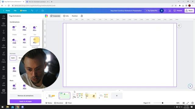Select page 3 thumbnail
Image resolution: width=195 pixels, height=109 pixels.
click(x=78, y=96)
